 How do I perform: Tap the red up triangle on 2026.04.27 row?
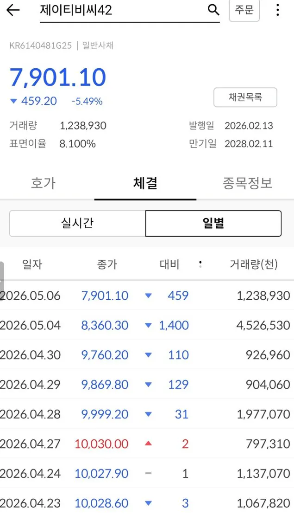(148, 443)
